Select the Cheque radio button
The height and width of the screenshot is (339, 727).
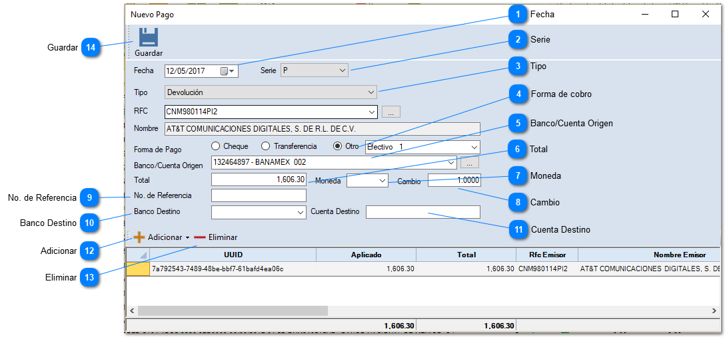point(215,146)
